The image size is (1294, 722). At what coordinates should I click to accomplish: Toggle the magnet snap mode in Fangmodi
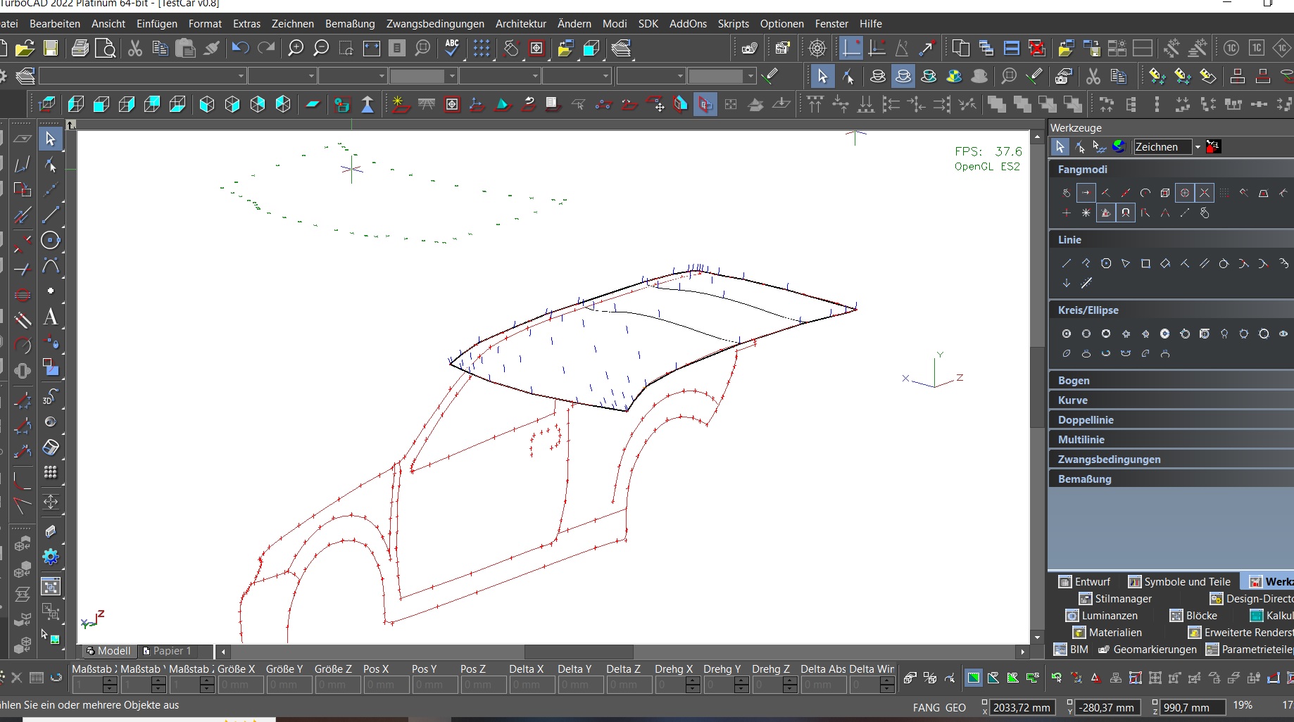click(x=1126, y=213)
